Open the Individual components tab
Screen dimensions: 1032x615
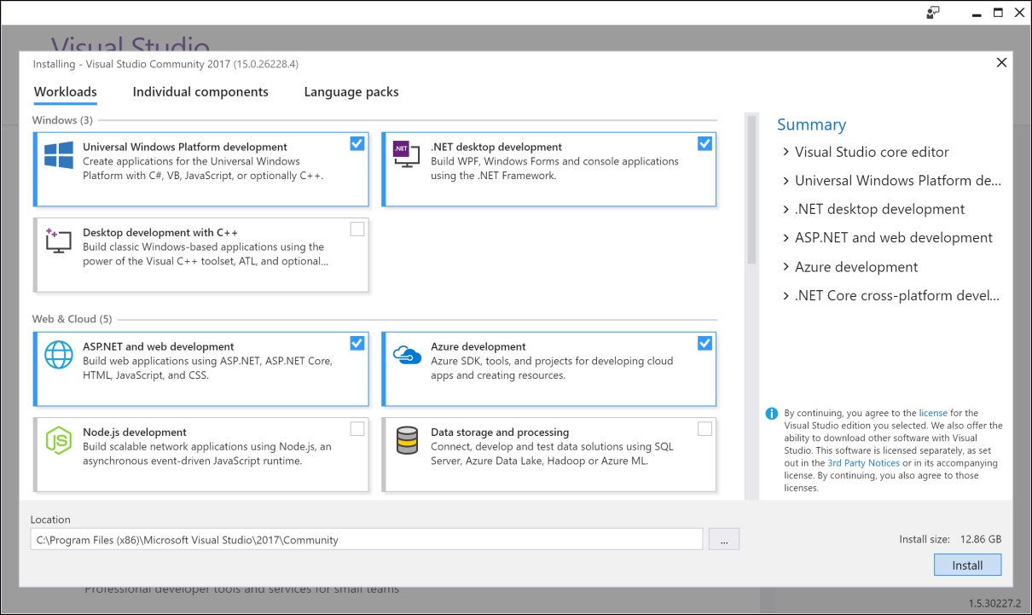pyautogui.click(x=200, y=92)
